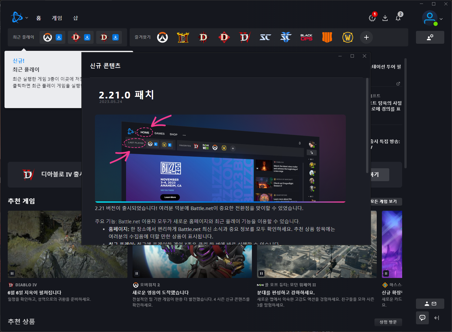Open '분대를 편성하고 강하하세요.' headline
Image resolution: width=452 pixels, height=332 pixels.
pyautogui.click(x=286, y=292)
